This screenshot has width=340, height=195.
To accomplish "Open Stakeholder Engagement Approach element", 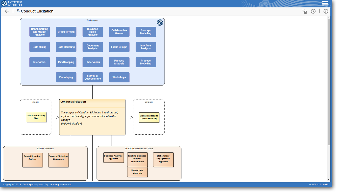I will [163, 159].
